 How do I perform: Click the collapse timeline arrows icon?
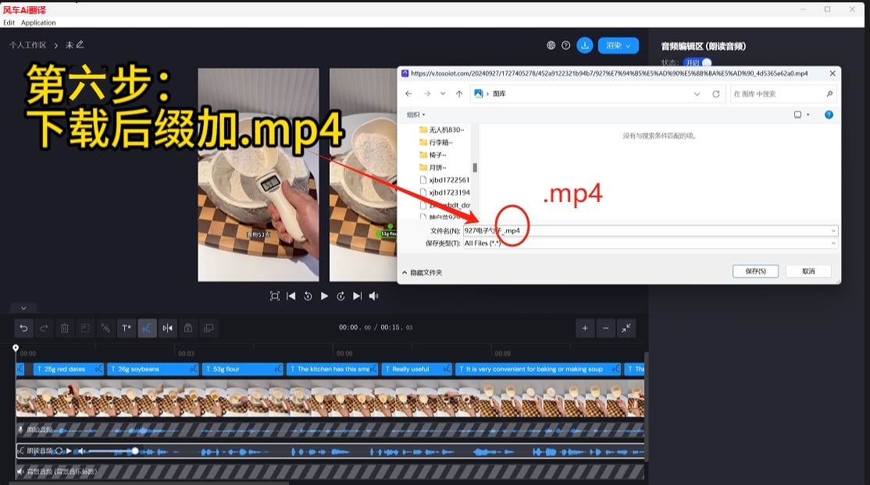[x=626, y=328]
